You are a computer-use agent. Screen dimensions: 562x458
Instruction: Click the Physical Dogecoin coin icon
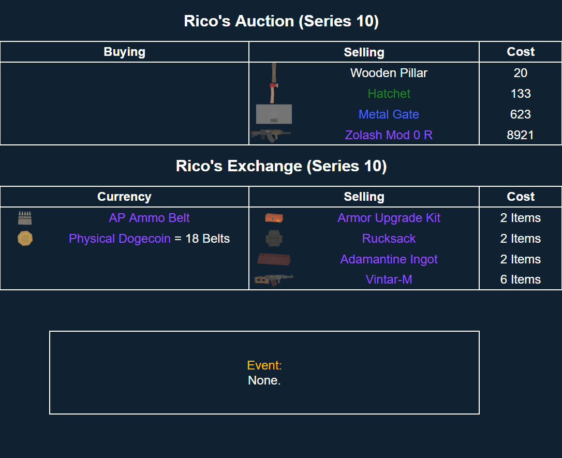25,239
